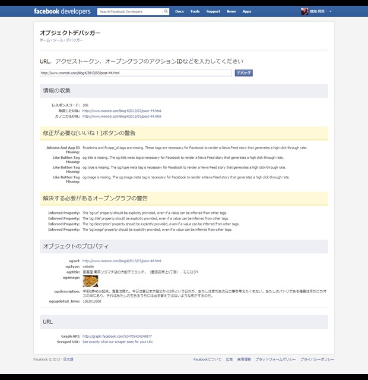Open the Tools menu
Image resolution: width=368 pixels, height=380 pixels.
tap(195, 11)
